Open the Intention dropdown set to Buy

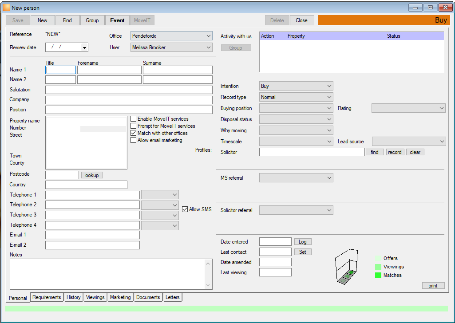296,86
